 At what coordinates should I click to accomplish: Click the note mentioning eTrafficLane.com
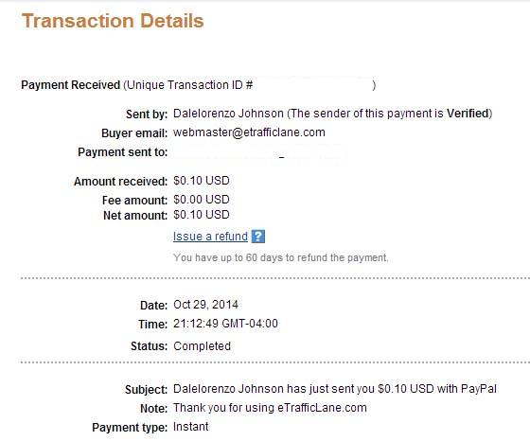(x=270, y=408)
